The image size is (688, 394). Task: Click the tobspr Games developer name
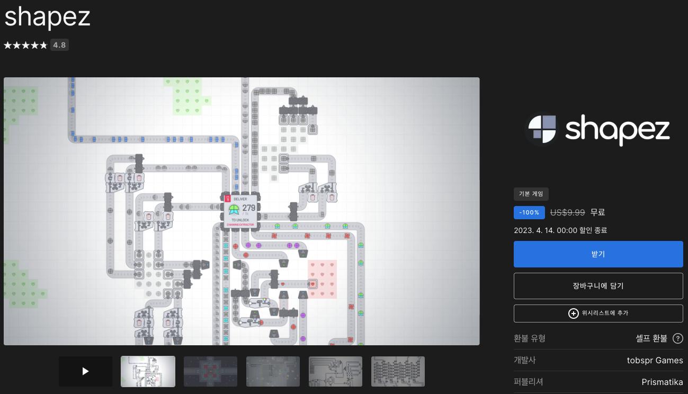655,360
